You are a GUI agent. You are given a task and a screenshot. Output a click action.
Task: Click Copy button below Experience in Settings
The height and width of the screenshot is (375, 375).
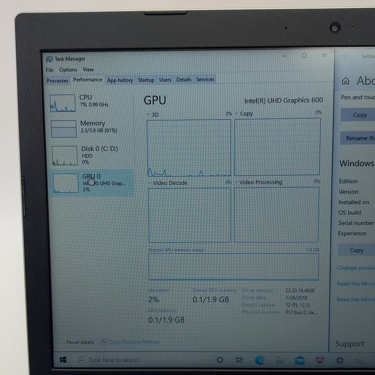click(356, 250)
